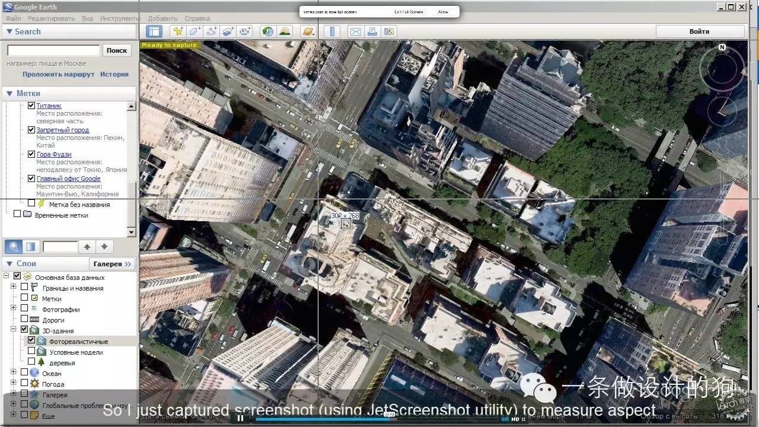Open the Файл menu
Image resolution: width=759 pixels, height=427 pixels.
coord(13,18)
